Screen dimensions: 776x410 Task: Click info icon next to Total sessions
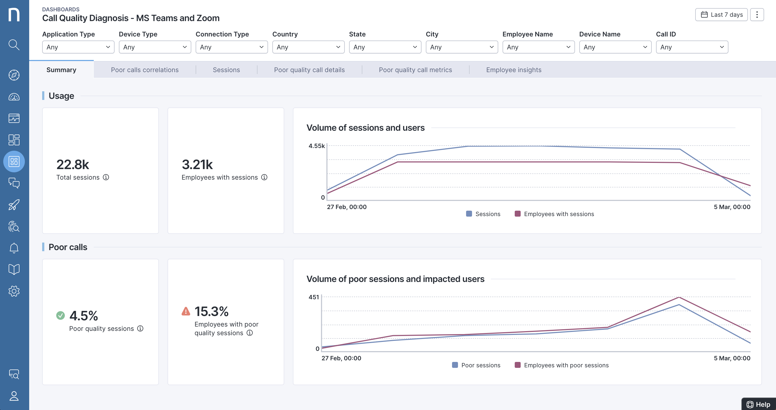(106, 177)
